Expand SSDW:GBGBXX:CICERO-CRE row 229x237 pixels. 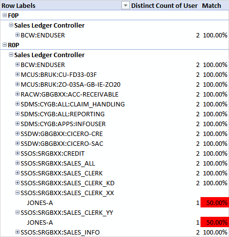[x=17, y=134]
